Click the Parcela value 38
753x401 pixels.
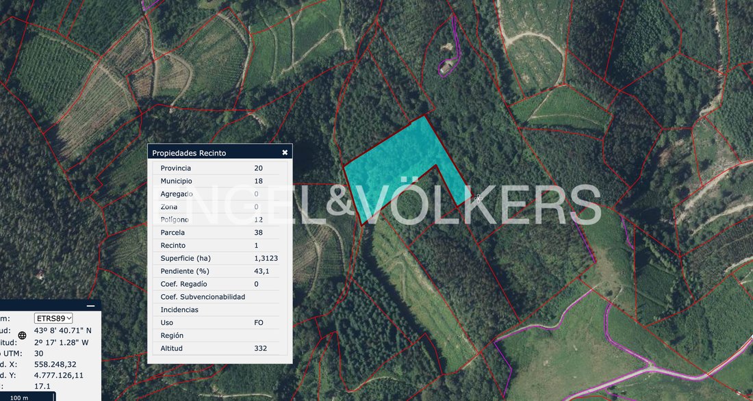point(258,233)
